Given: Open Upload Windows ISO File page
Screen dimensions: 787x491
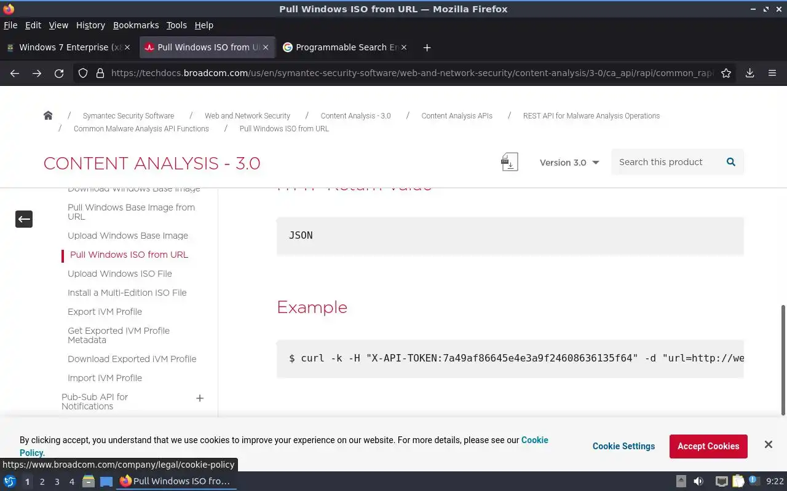Looking at the screenshot, I should click(120, 274).
